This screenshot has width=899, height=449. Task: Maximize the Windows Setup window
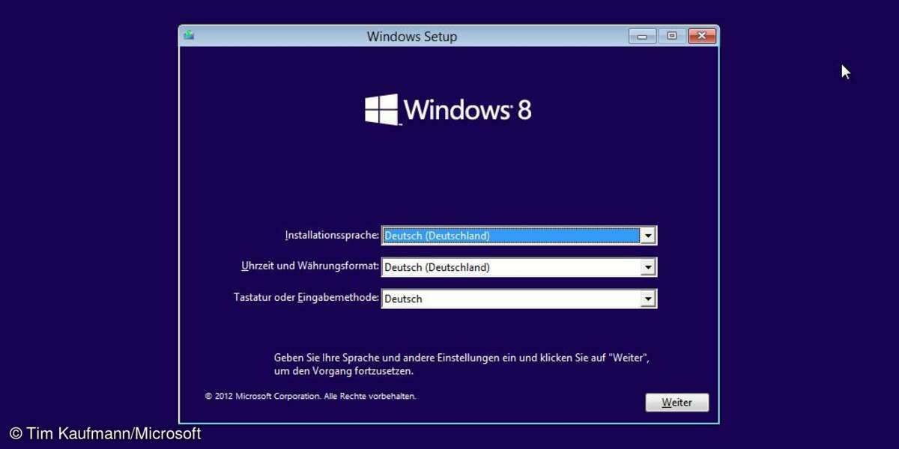pos(672,36)
